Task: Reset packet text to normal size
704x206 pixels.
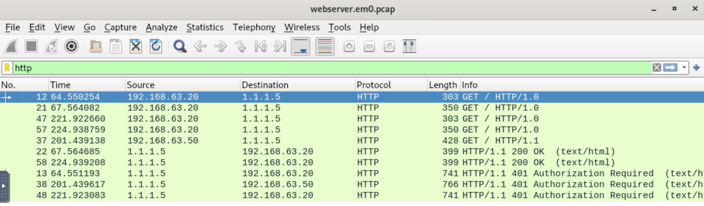Action: tap(389, 46)
